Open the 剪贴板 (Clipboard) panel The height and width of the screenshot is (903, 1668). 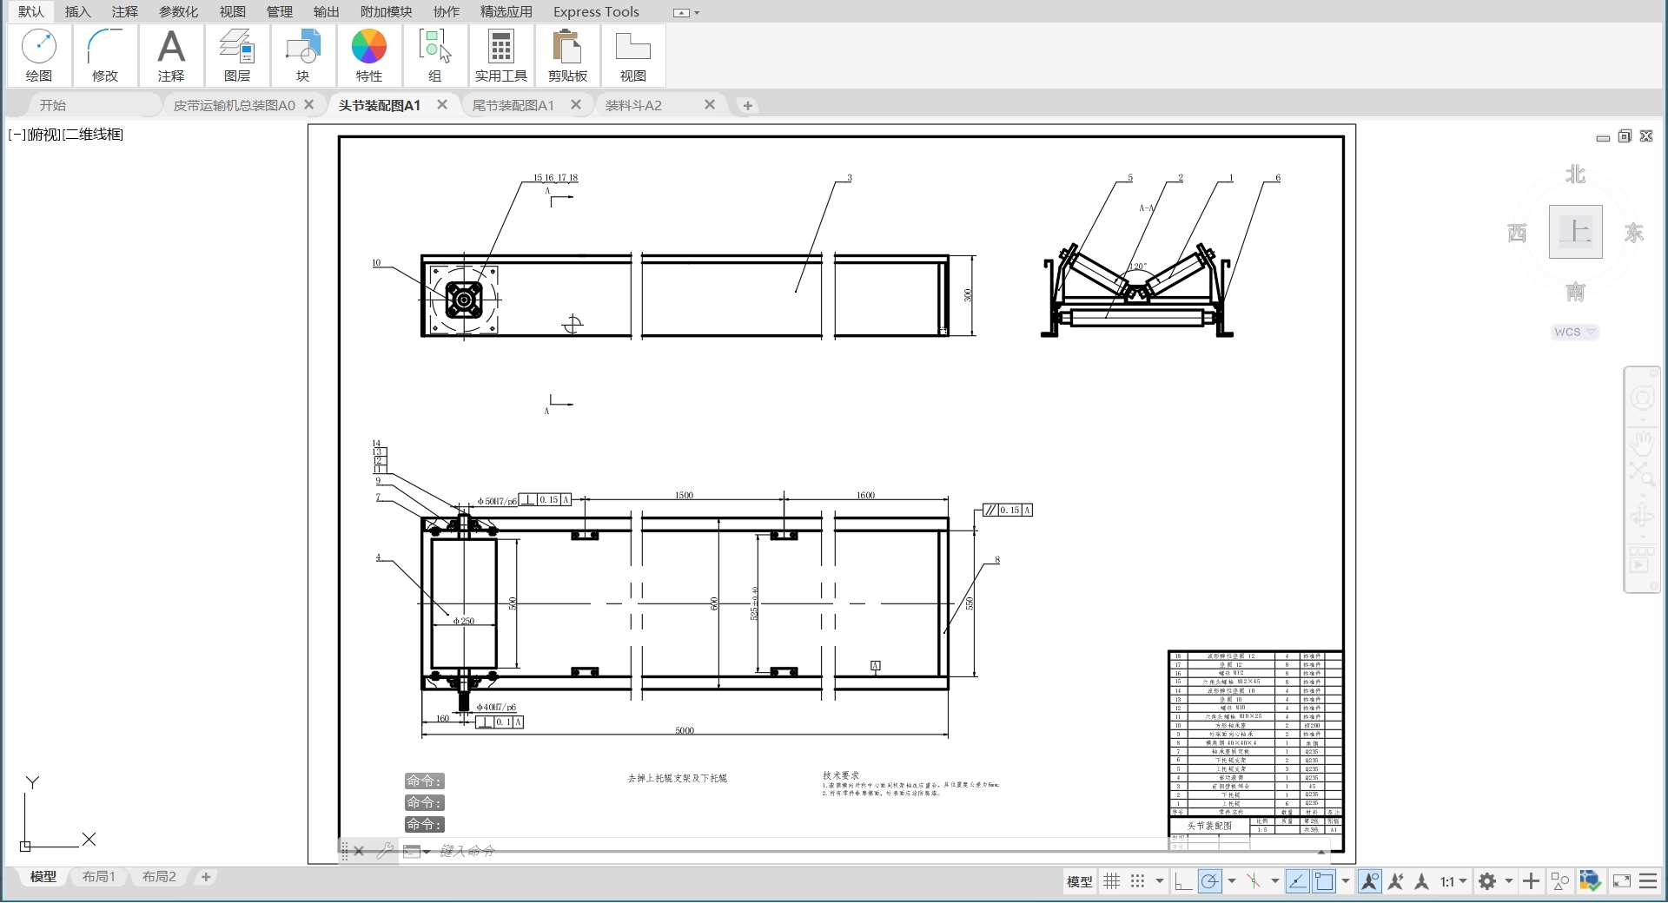pos(567,56)
